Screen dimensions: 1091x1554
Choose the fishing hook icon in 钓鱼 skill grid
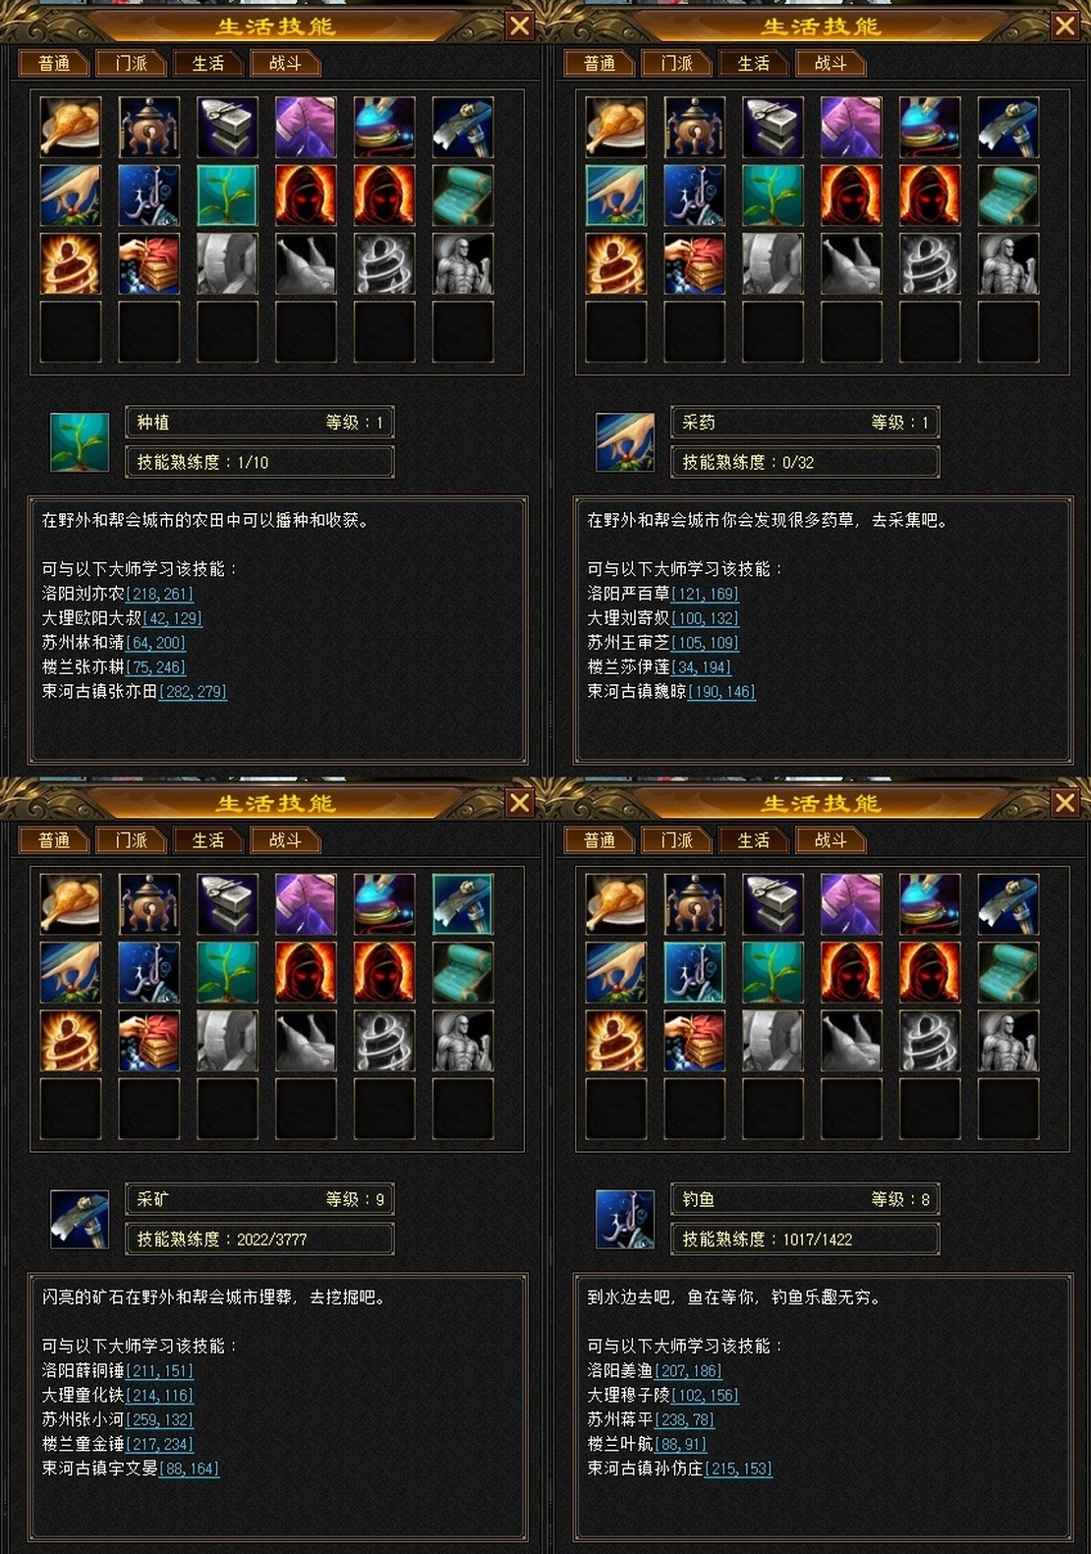pos(694,973)
